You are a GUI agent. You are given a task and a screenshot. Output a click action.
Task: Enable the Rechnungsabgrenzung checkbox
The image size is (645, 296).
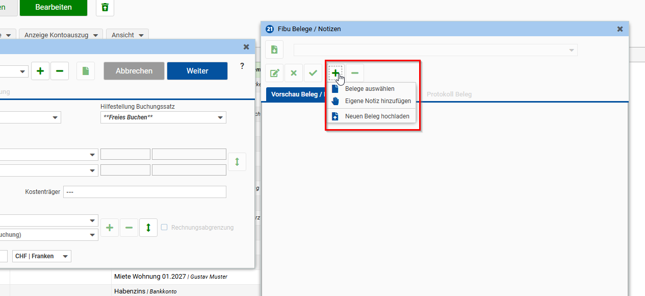click(164, 227)
